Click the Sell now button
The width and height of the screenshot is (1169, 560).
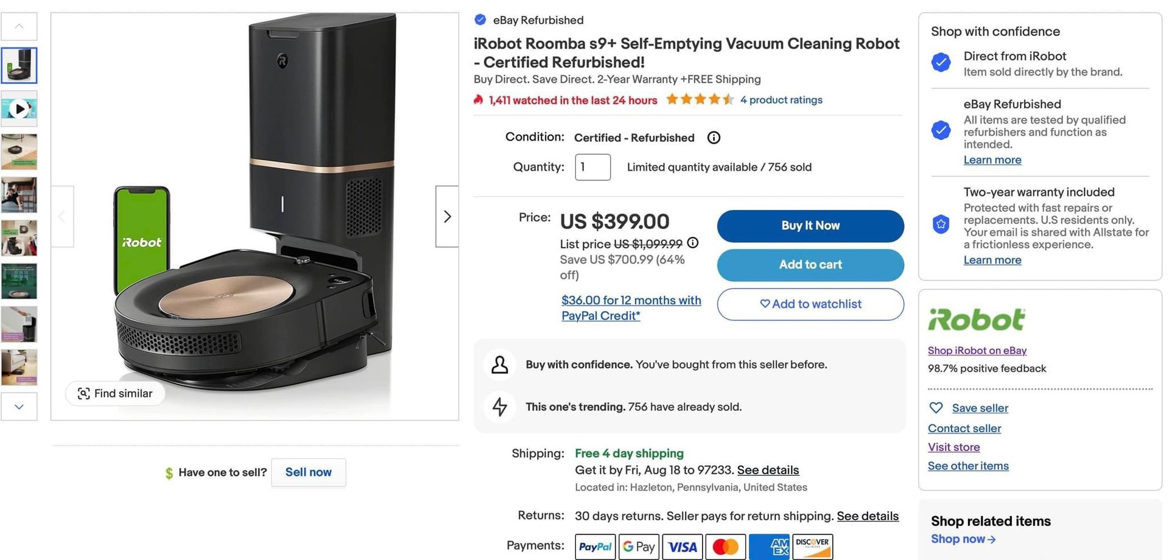[308, 472]
